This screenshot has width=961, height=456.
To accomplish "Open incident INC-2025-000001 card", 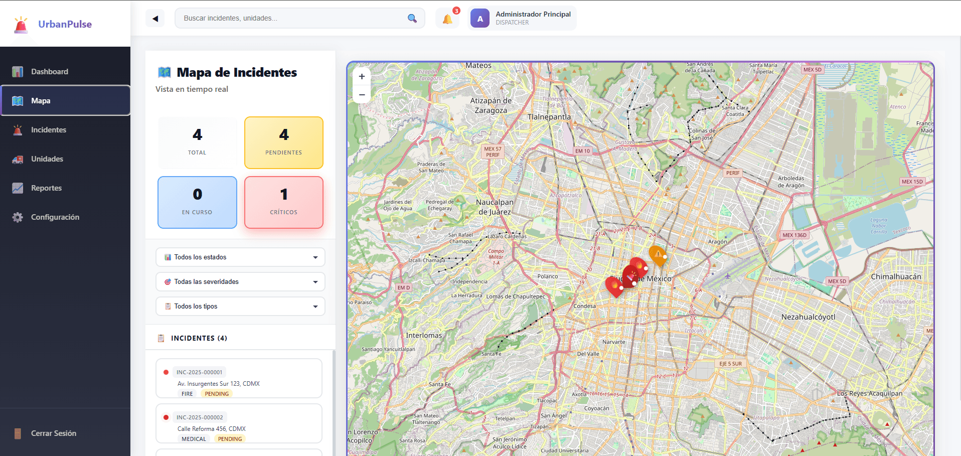I will [x=239, y=378].
